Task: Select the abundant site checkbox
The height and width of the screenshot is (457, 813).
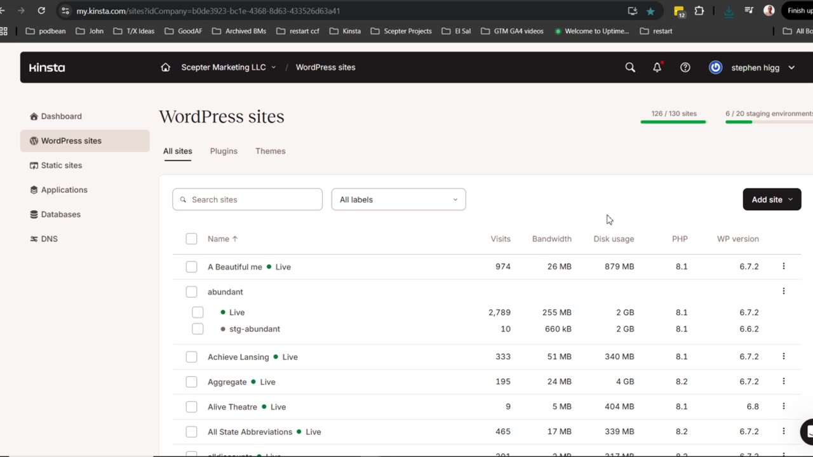Action: (191, 292)
